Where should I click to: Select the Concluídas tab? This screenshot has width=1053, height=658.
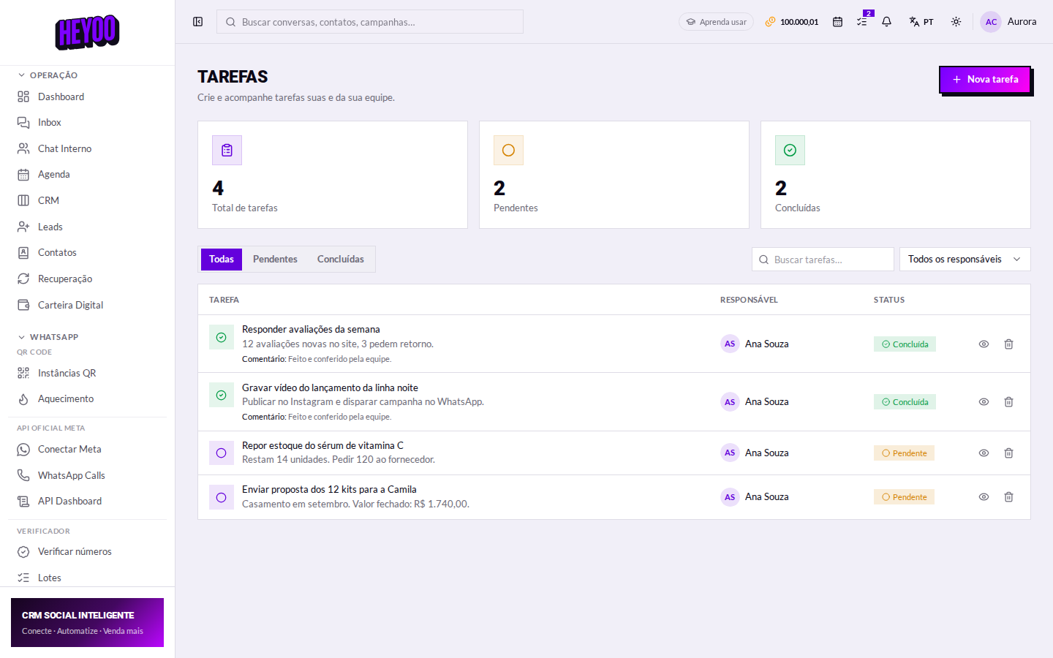click(x=341, y=260)
